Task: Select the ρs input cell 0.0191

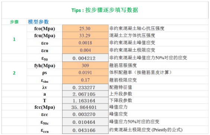Action: pyautogui.click(x=85, y=72)
